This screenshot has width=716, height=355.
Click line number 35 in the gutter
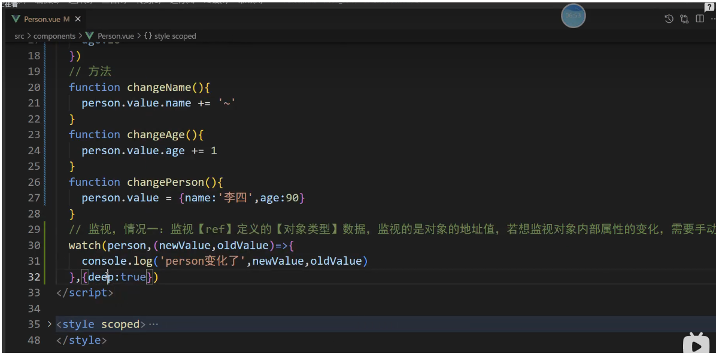click(x=34, y=325)
